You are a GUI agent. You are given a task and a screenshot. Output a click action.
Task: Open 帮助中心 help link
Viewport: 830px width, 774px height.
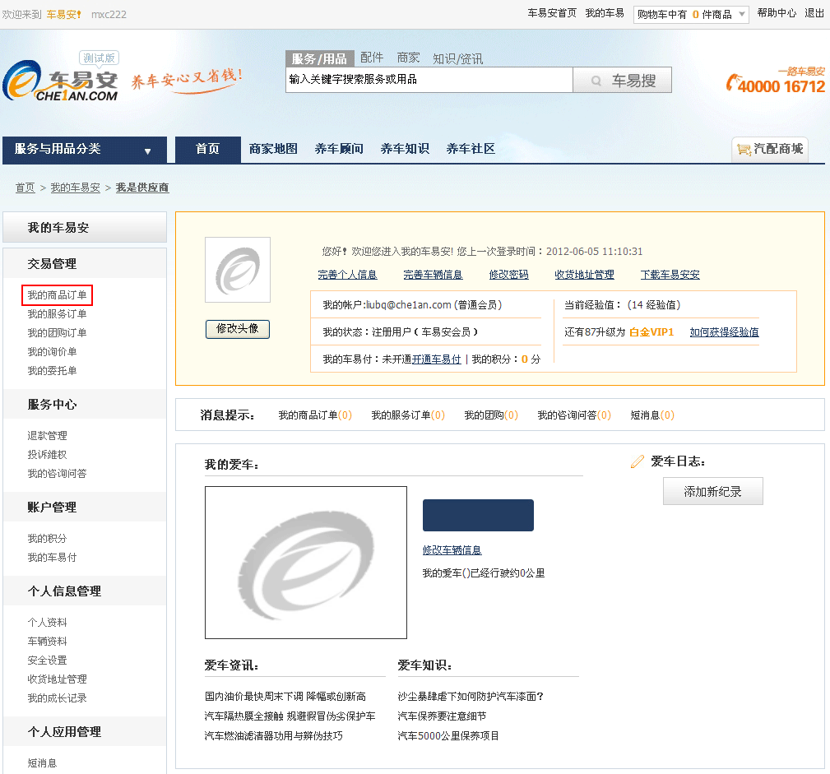[x=777, y=13]
